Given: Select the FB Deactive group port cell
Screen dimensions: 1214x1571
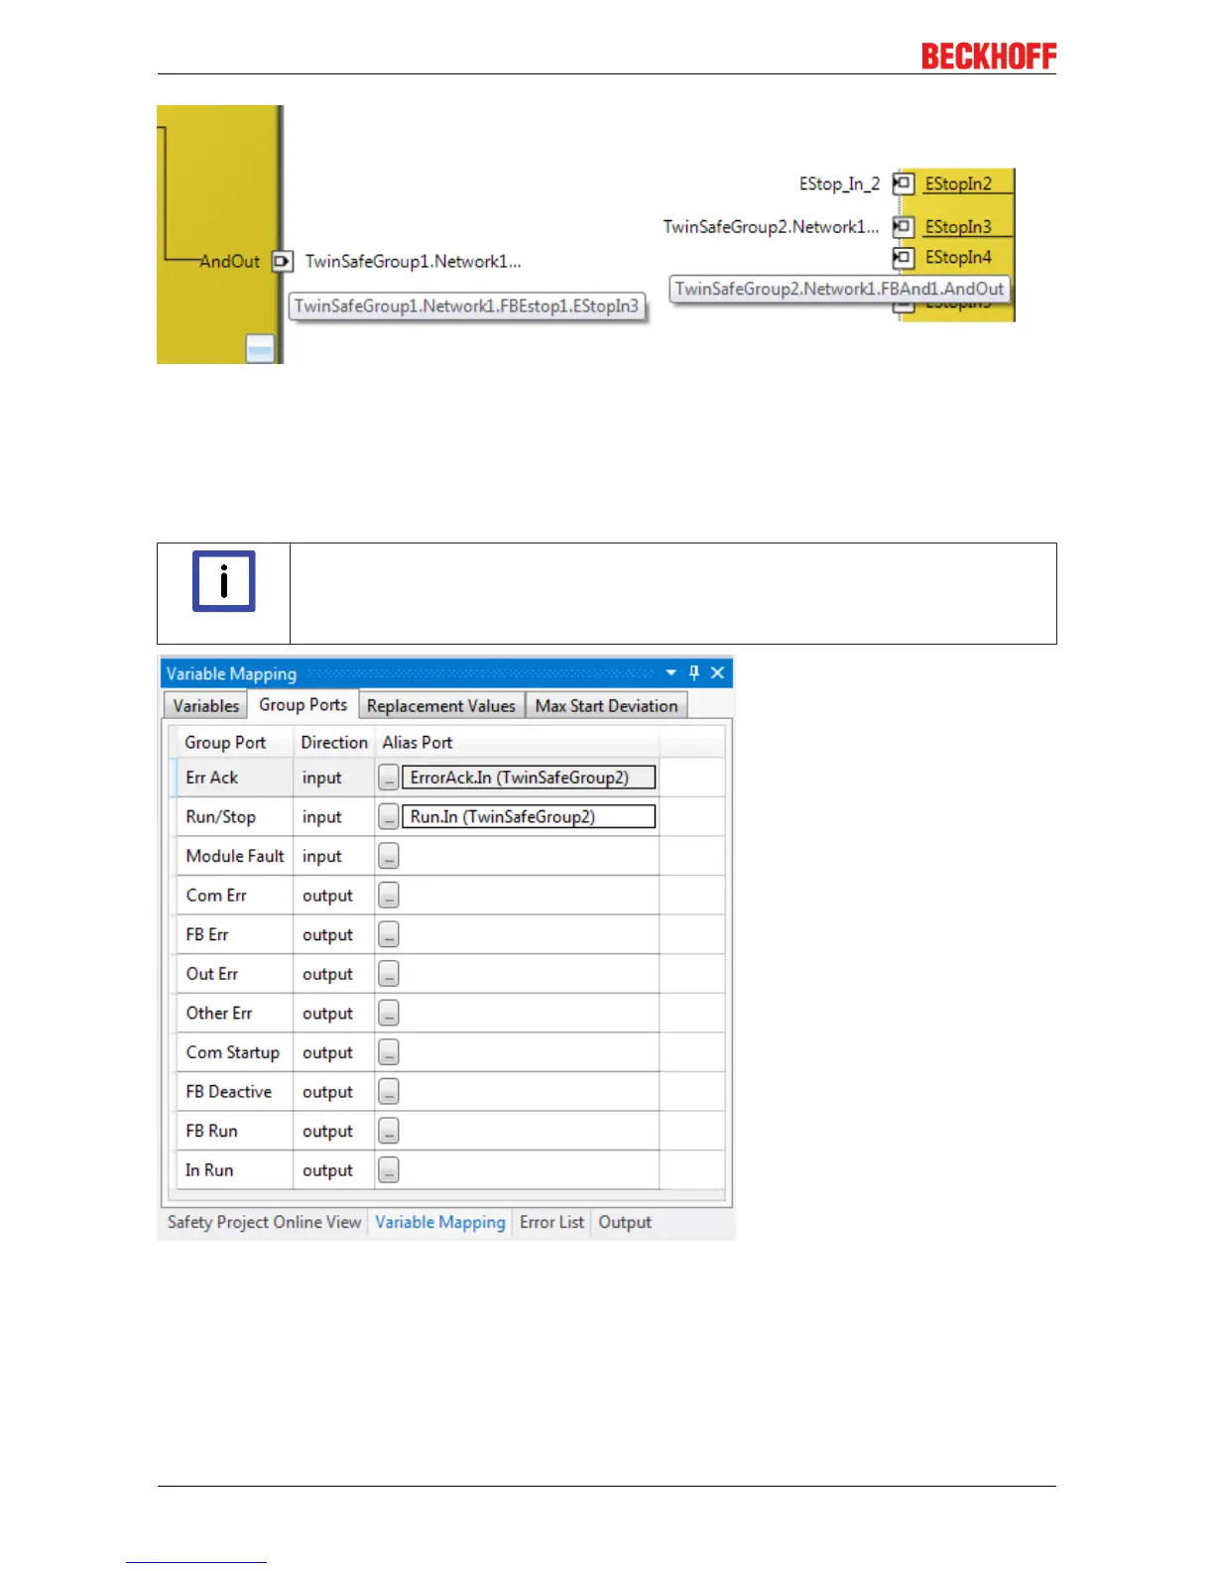Looking at the screenshot, I should [235, 1091].
